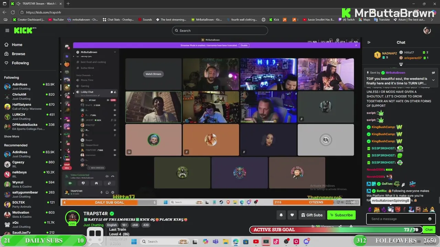Expand the Following list with Show More
440x247 pixels.
(12, 137)
